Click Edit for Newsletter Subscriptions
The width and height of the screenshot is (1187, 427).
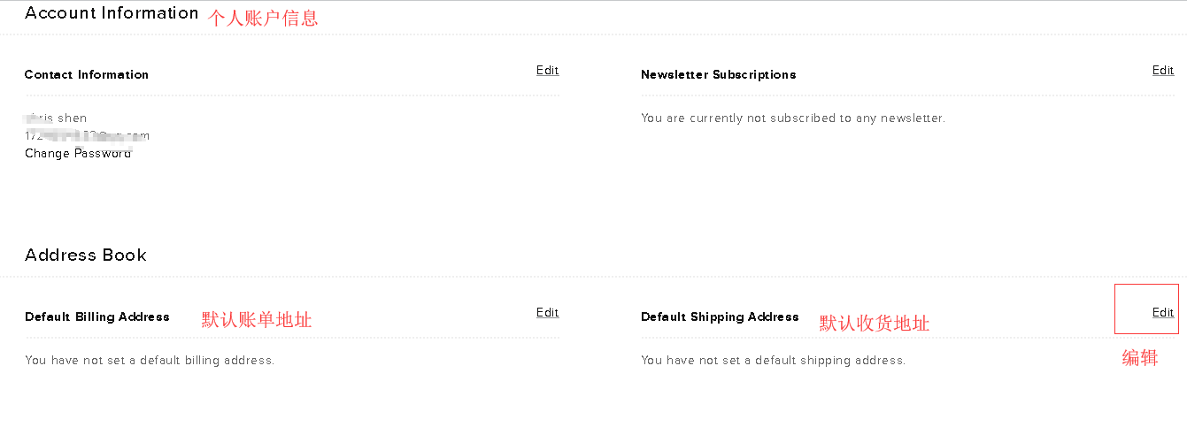tap(1162, 71)
